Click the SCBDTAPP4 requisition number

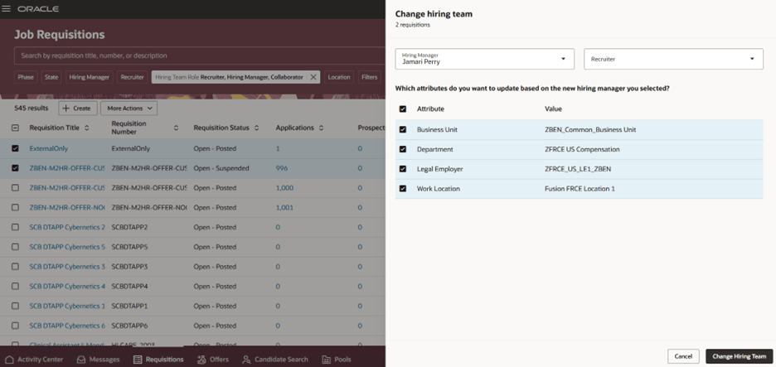pyautogui.click(x=129, y=287)
